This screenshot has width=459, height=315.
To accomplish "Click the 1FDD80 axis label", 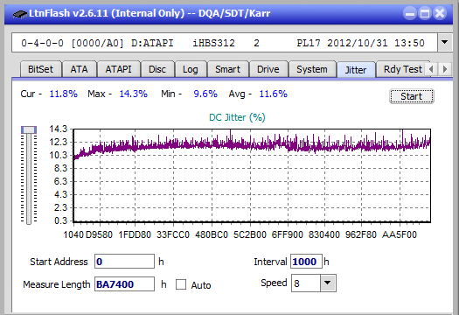I will coord(135,234).
